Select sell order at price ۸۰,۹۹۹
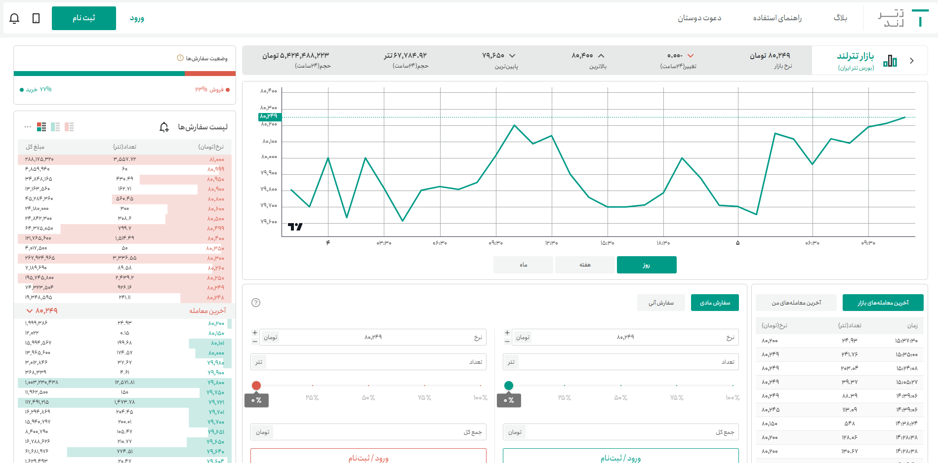 tap(124, 169)
